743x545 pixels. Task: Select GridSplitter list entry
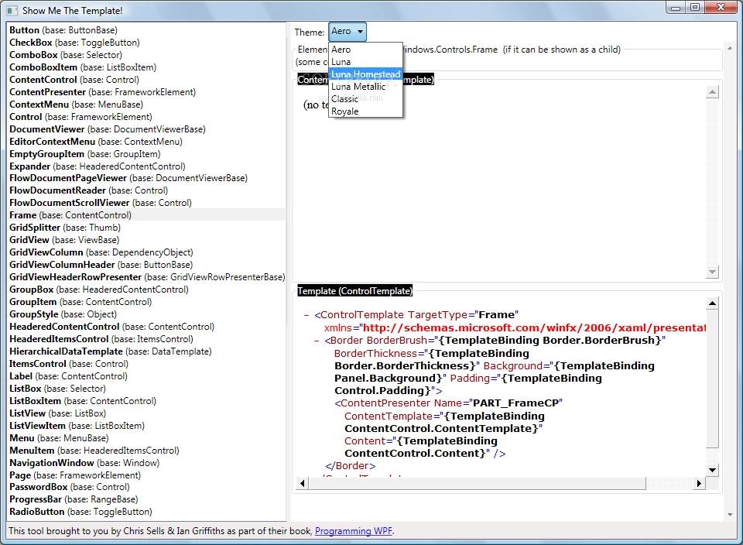[x=147, y=228]
